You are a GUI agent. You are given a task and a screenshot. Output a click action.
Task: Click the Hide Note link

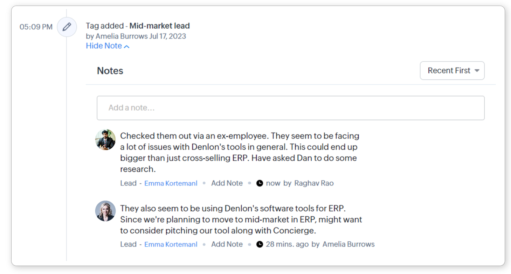pyautogui.click(x=104, y=46)
